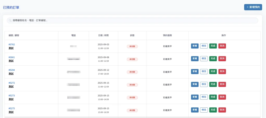Click 未付款 status badge of order #5273
This screenshot has height=118, width=266.
(132, 98)
